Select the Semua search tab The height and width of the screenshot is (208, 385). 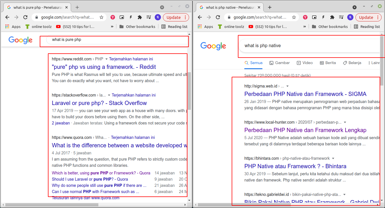coord(253,63)
